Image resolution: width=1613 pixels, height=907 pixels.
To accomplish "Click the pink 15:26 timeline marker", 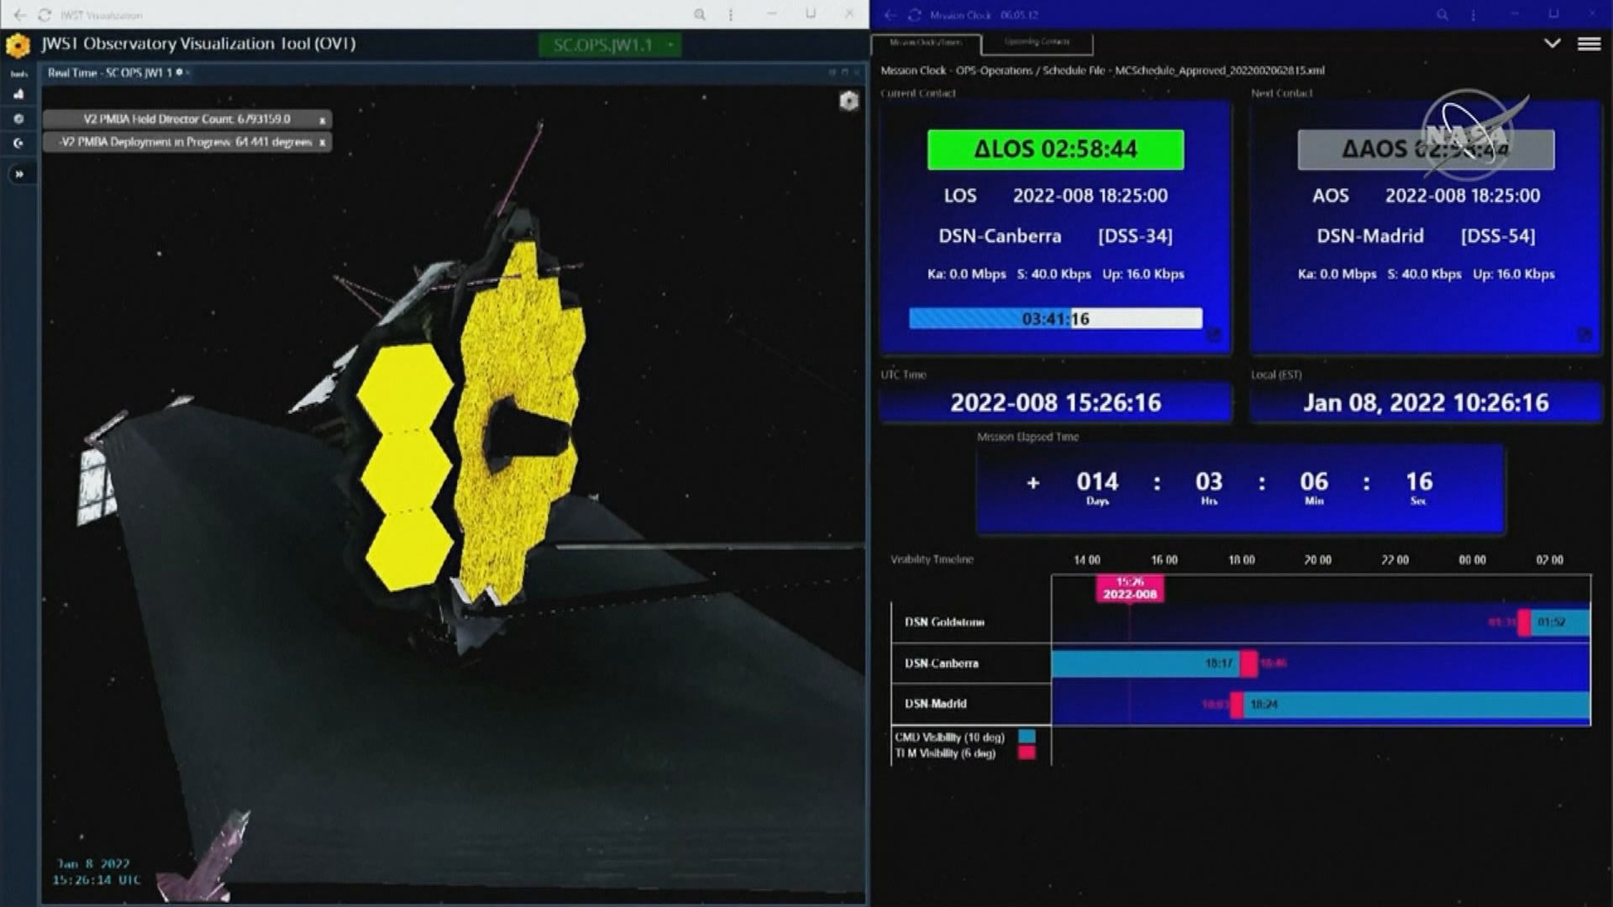I will (1129, 588).
